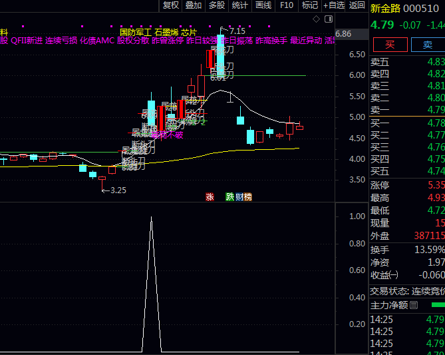
Task: Click the 返回 back button
Action: click(357, 5)
